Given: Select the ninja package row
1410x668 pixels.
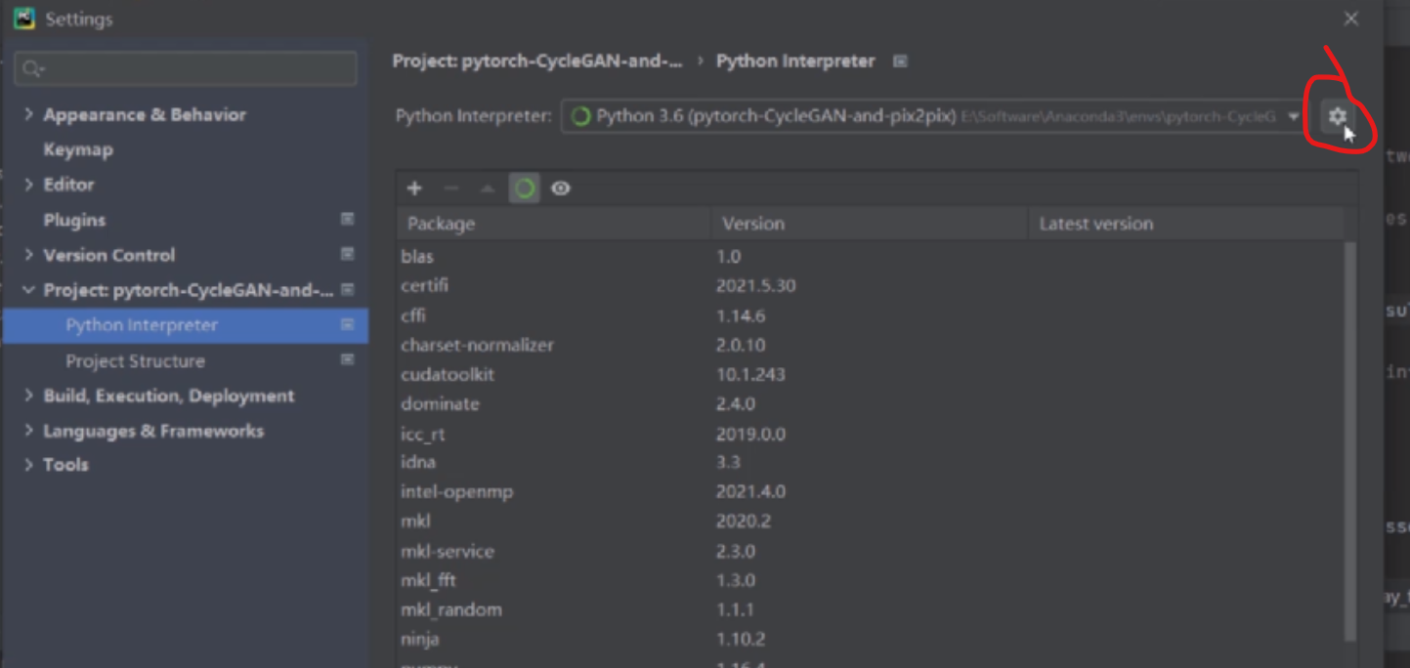Looking at the screenshot, I should (x=870, y=639).
